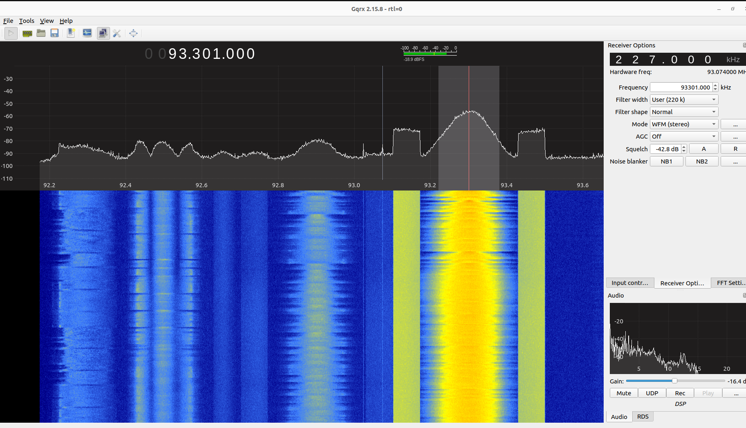The width and height of the screenshot is (746, 428).
Task: Toggle noise blanker NB2
Action: pyautogui.click(x=702, y=161)
